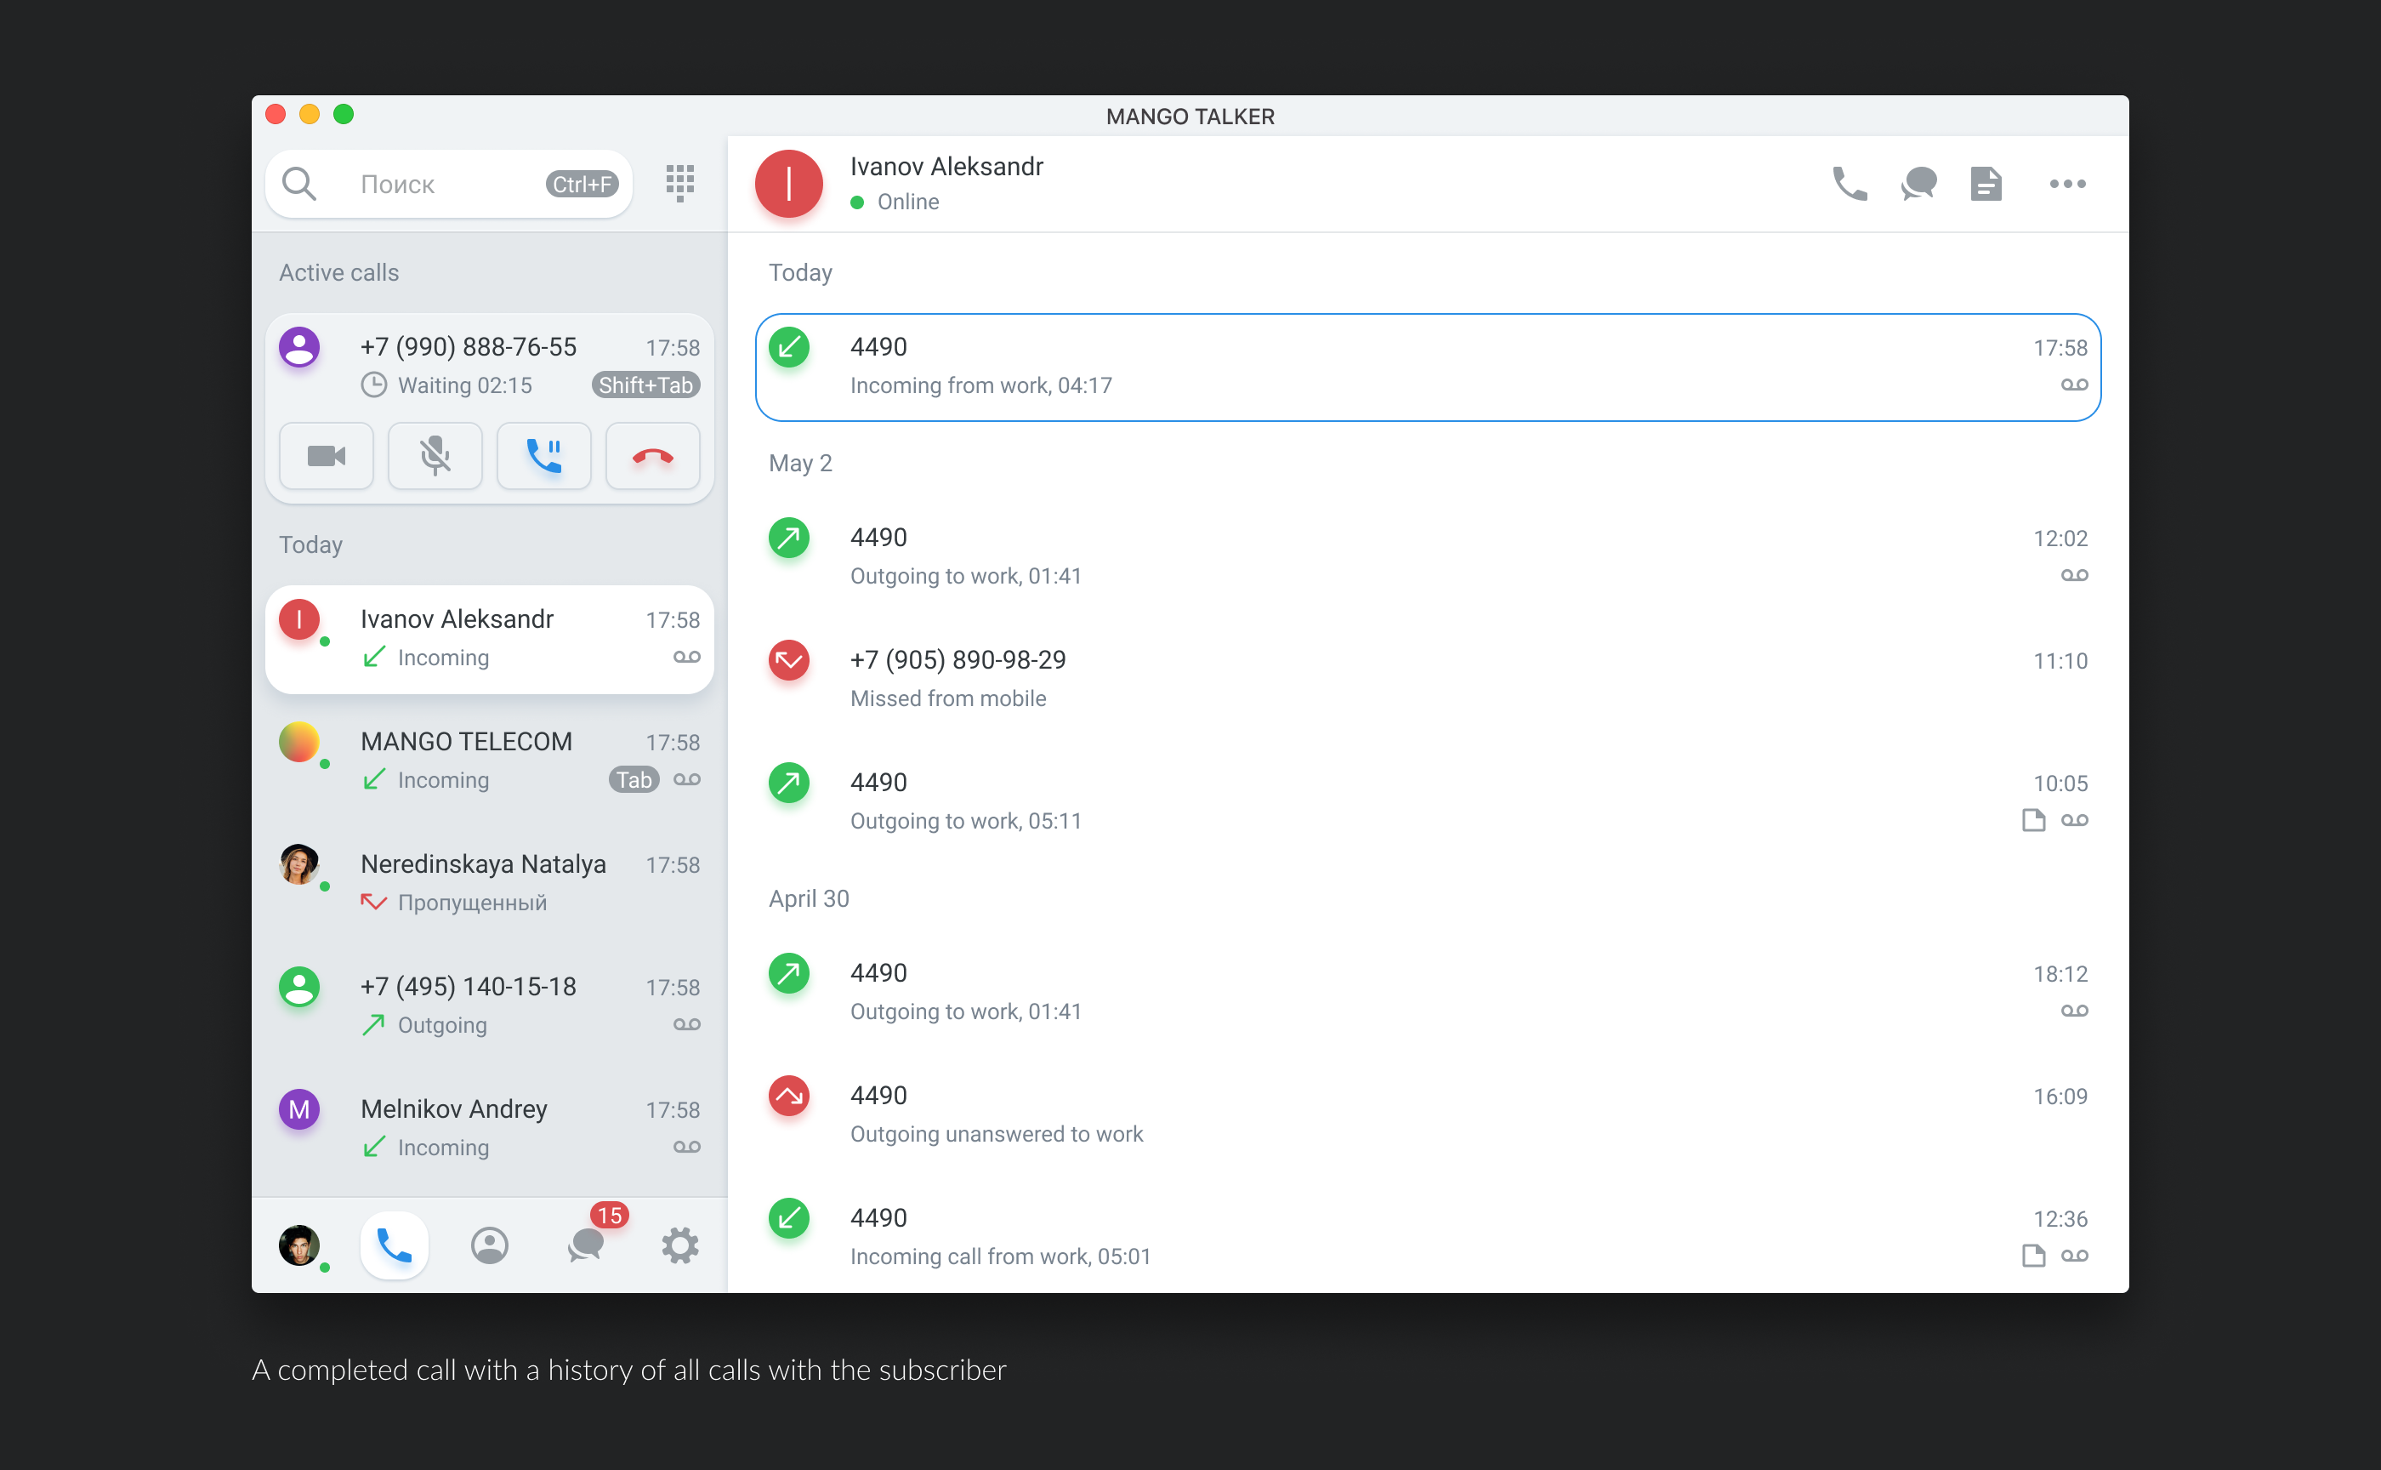Image resolution: width=2381 pixels, height=1470 pixels.
Task: Open the note attached to the 12:36 call
Action: pos(2033,1256)
